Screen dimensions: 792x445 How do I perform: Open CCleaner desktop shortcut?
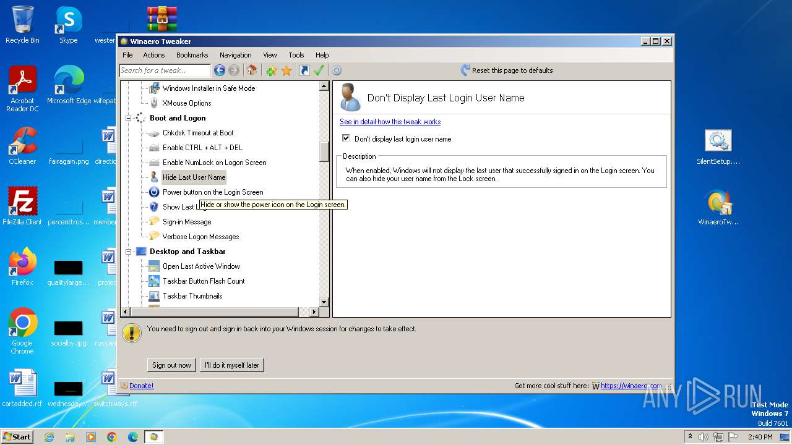point(22,146)
